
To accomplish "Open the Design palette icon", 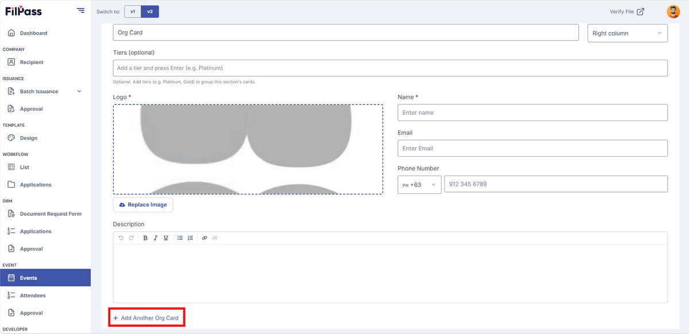I will [x=11, y=138].
